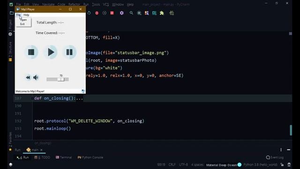Open the VCS menu in PyCharm
Screen dimensions: 300x169
106,4
